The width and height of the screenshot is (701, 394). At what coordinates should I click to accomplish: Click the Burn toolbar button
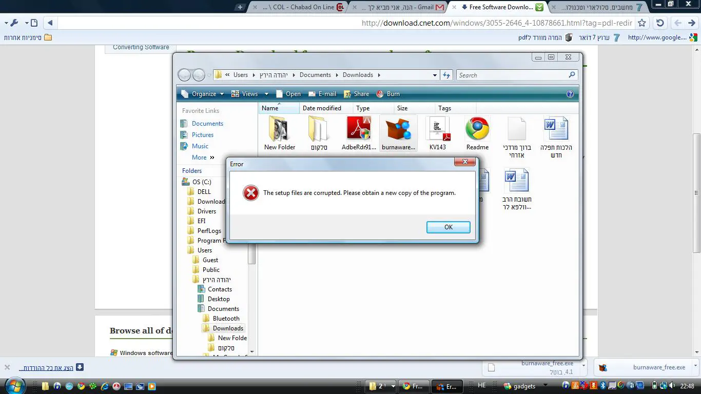point(388,94)
